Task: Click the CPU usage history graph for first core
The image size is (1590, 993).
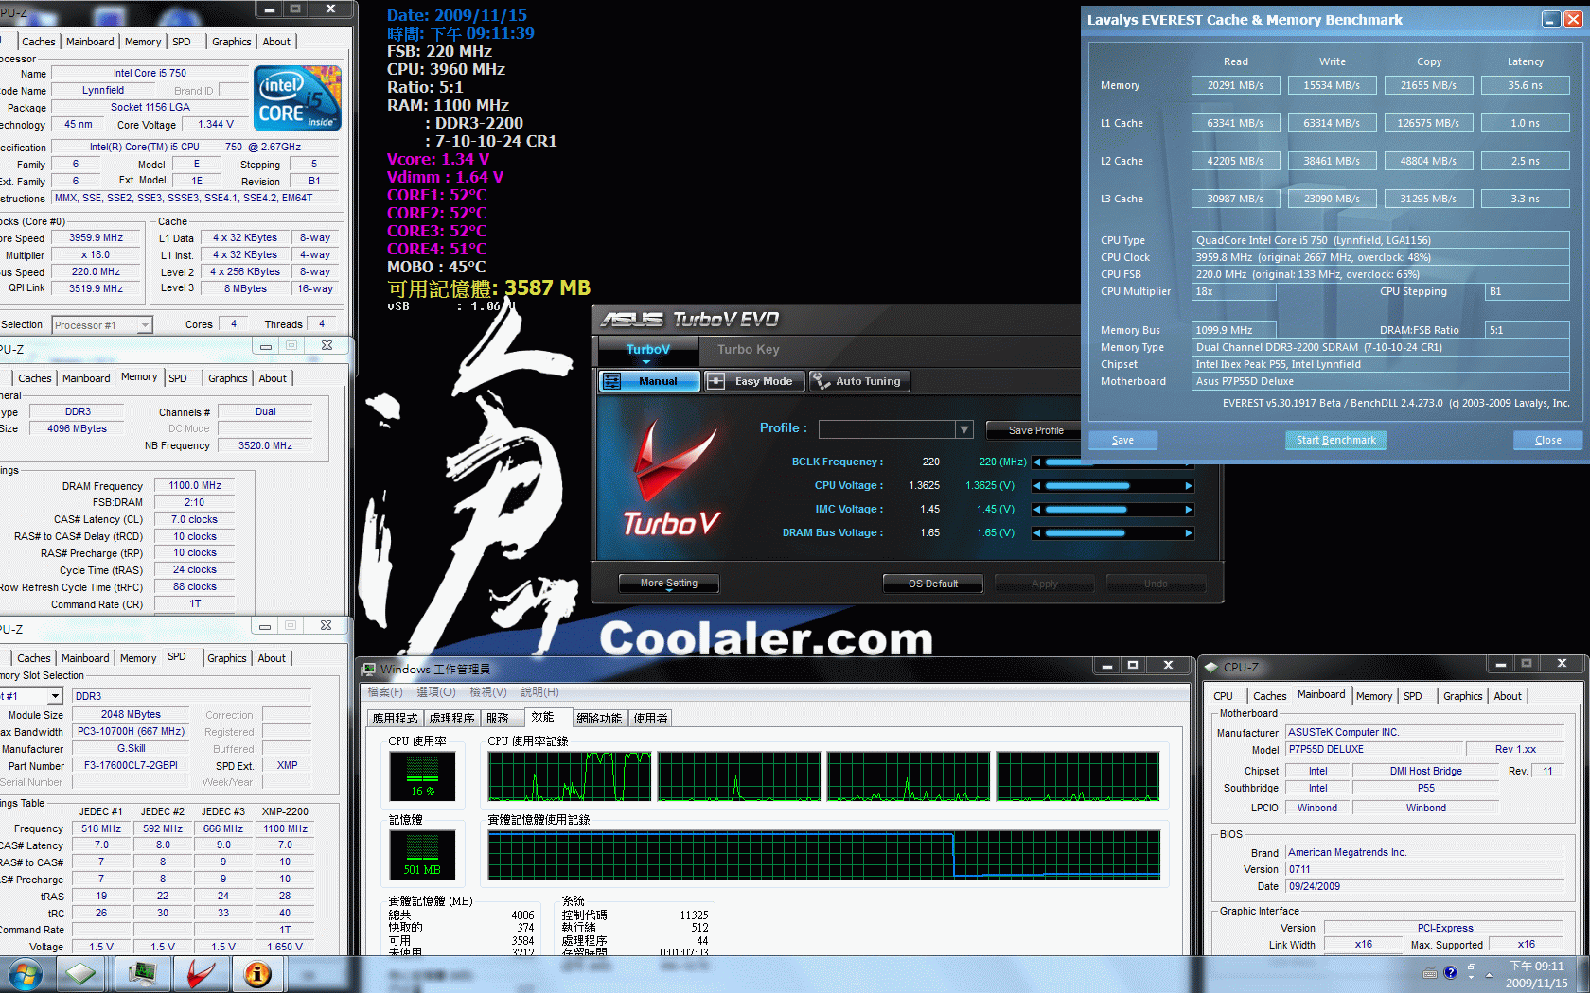Action: coord(570,777)
